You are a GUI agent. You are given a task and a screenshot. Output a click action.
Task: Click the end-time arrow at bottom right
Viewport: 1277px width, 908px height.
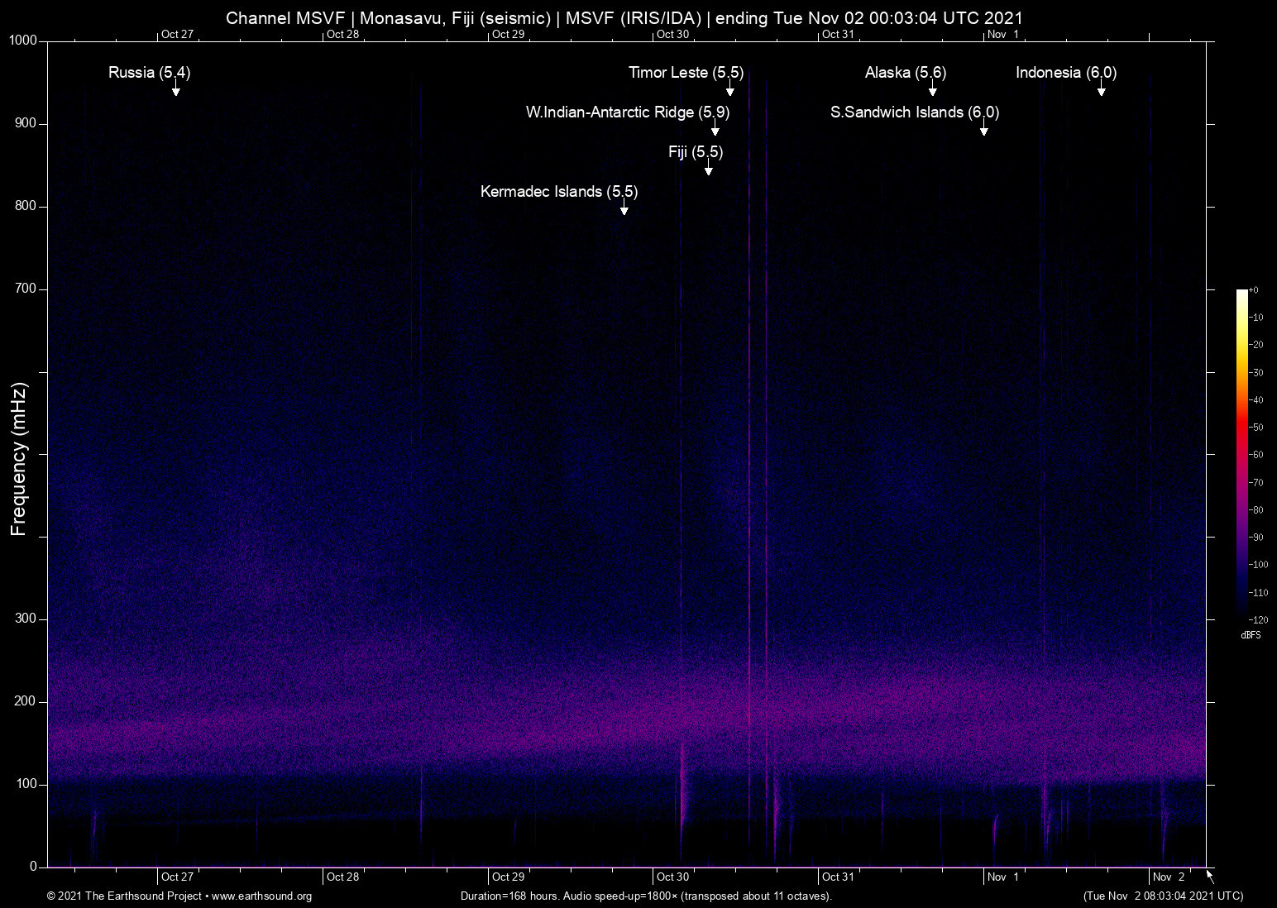coord(1210,877)
